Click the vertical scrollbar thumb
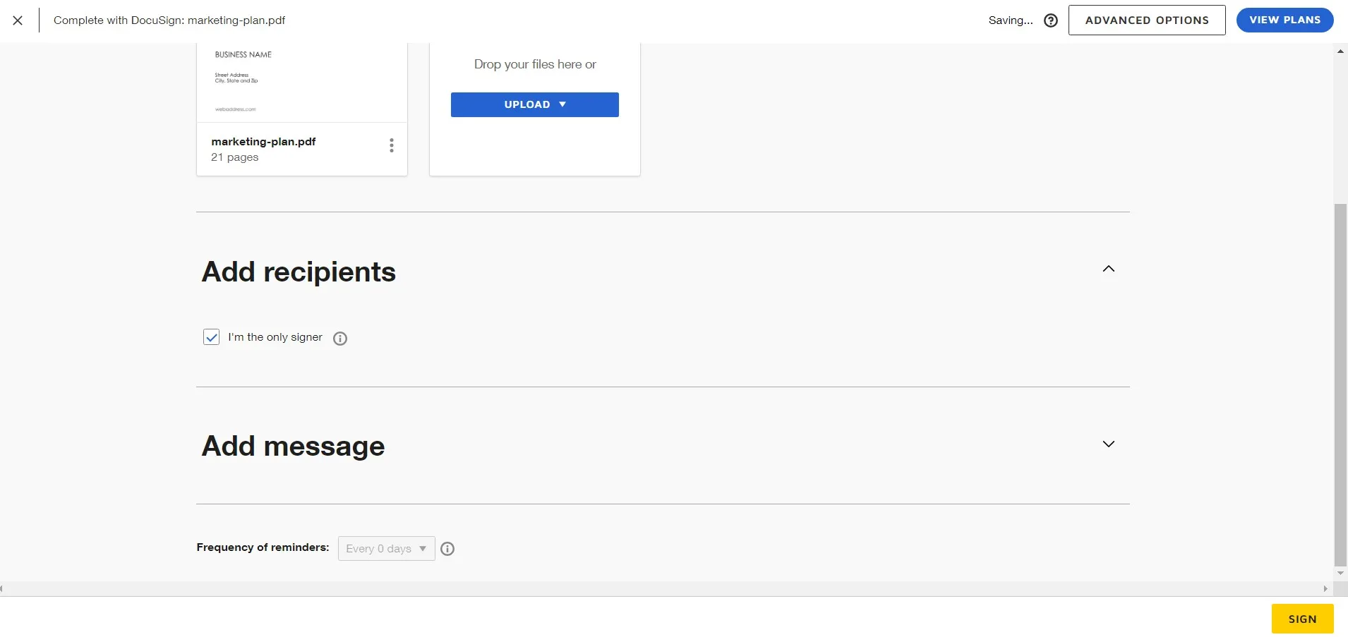This screenshot has height=637, width=1348. click(x=1341, y=384)
